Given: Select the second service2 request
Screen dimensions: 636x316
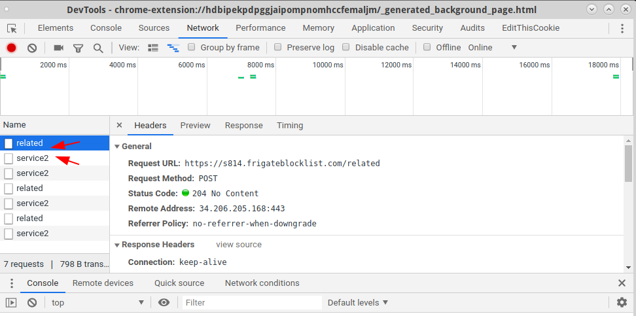Looking at the screenshot, I should pos(33,173).
